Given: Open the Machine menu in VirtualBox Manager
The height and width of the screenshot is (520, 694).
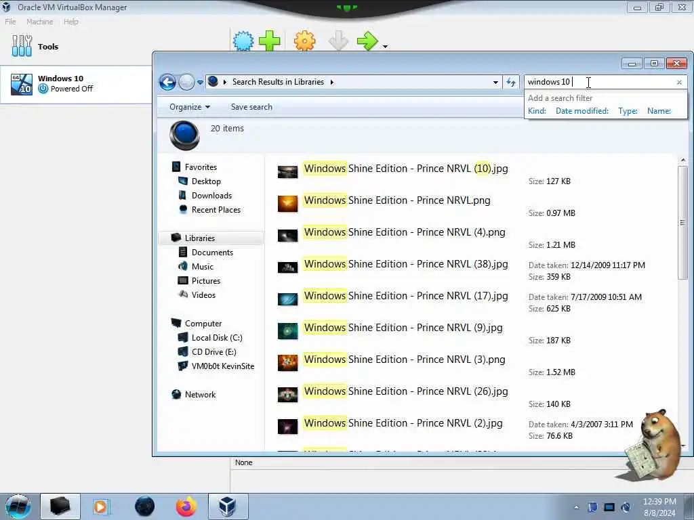Looking at the screenshot, I should pos(39,22).
